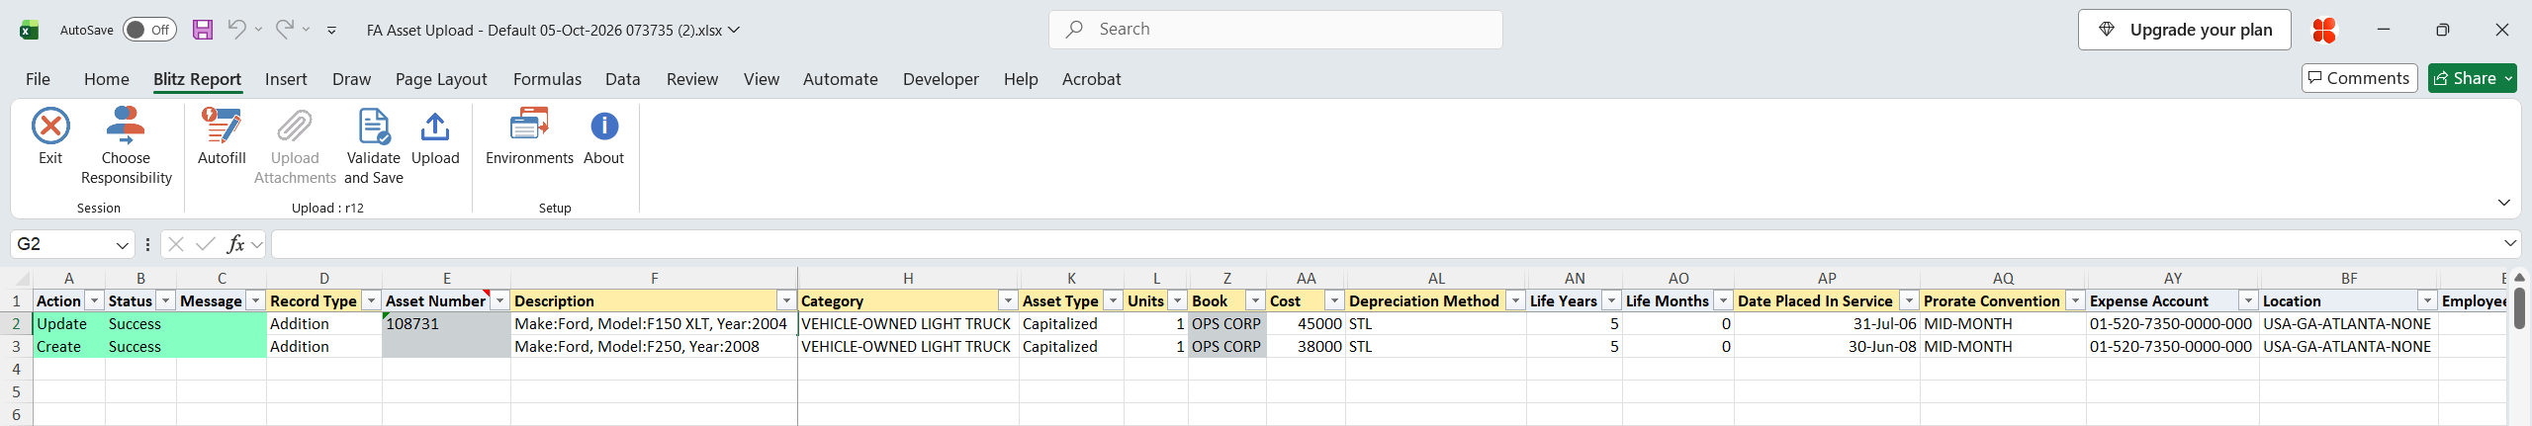Click the Insert Function fx icon
Viewport: 2532px width, 426px height.
point(235,244)
